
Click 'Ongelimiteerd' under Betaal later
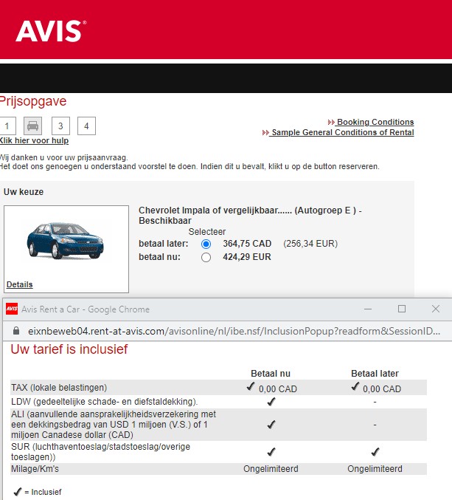[x=375, y=469]
